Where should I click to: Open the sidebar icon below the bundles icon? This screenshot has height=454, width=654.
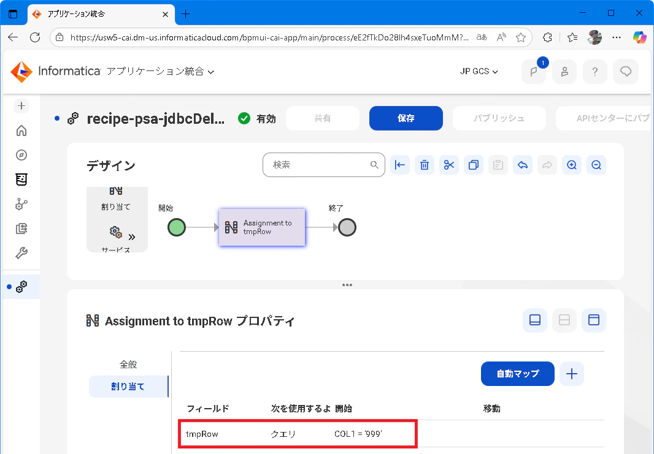pos(21,204)
